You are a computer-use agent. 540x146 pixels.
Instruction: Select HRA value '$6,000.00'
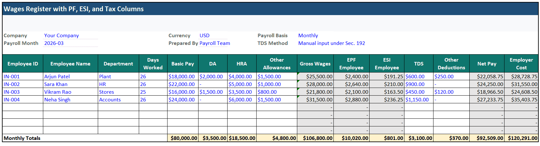coord(242,99)
